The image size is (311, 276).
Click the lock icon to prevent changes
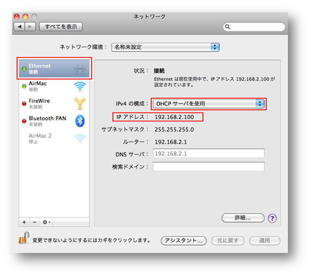coord(24,238)
